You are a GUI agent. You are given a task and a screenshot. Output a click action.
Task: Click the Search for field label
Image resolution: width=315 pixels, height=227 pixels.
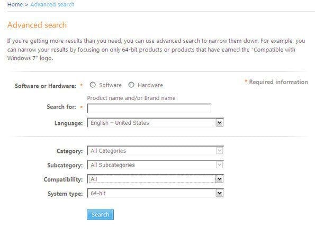point(61,107)
